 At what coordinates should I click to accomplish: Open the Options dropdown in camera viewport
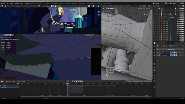97,35
